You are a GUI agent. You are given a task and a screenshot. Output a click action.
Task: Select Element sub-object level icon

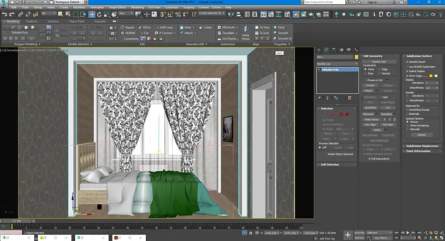point(347,114)
